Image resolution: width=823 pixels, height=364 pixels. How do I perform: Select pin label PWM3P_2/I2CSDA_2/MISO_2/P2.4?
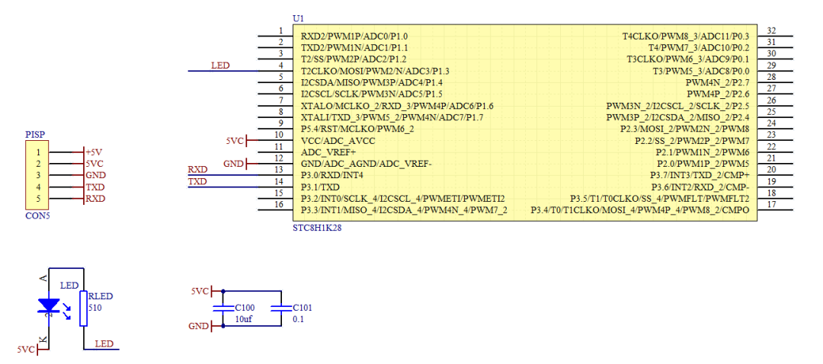coord(678,117)
